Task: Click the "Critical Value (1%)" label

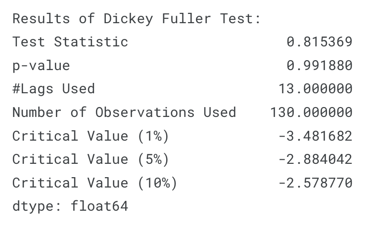Action: pos(91,136)
